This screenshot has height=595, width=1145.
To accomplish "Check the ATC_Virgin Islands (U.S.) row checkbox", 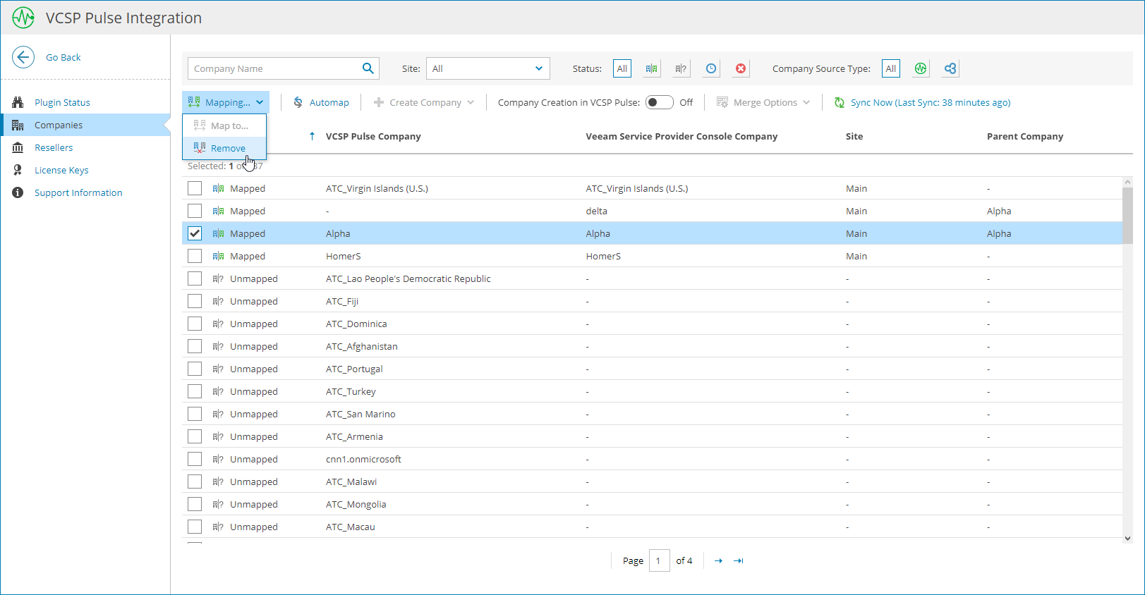I will 195,188.
